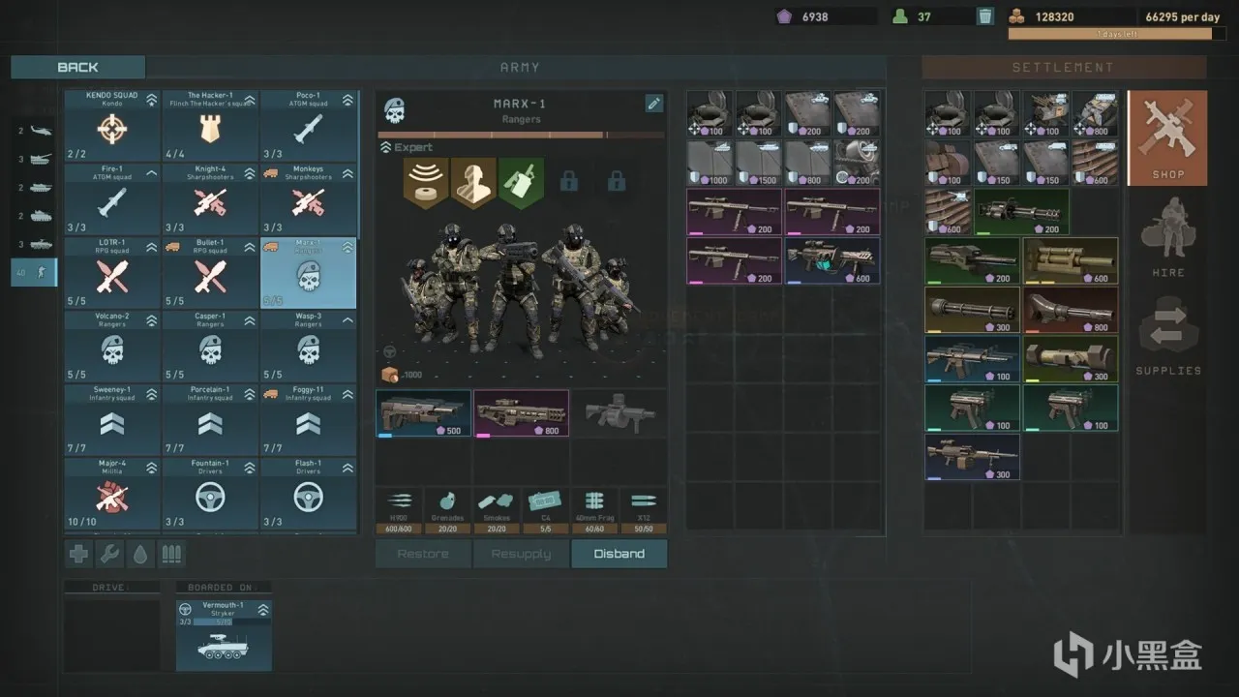This screenshot has width=1239, height=697.
Task: Click the second locked perk slot
Action: tap(617, 180)
